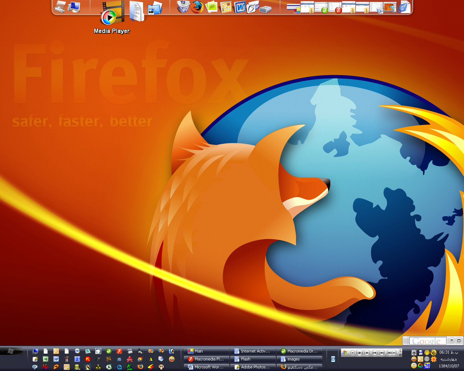Click the system clock showing 06:31
The height and width of the screenshot is (371, 464).
click(448, 352)
